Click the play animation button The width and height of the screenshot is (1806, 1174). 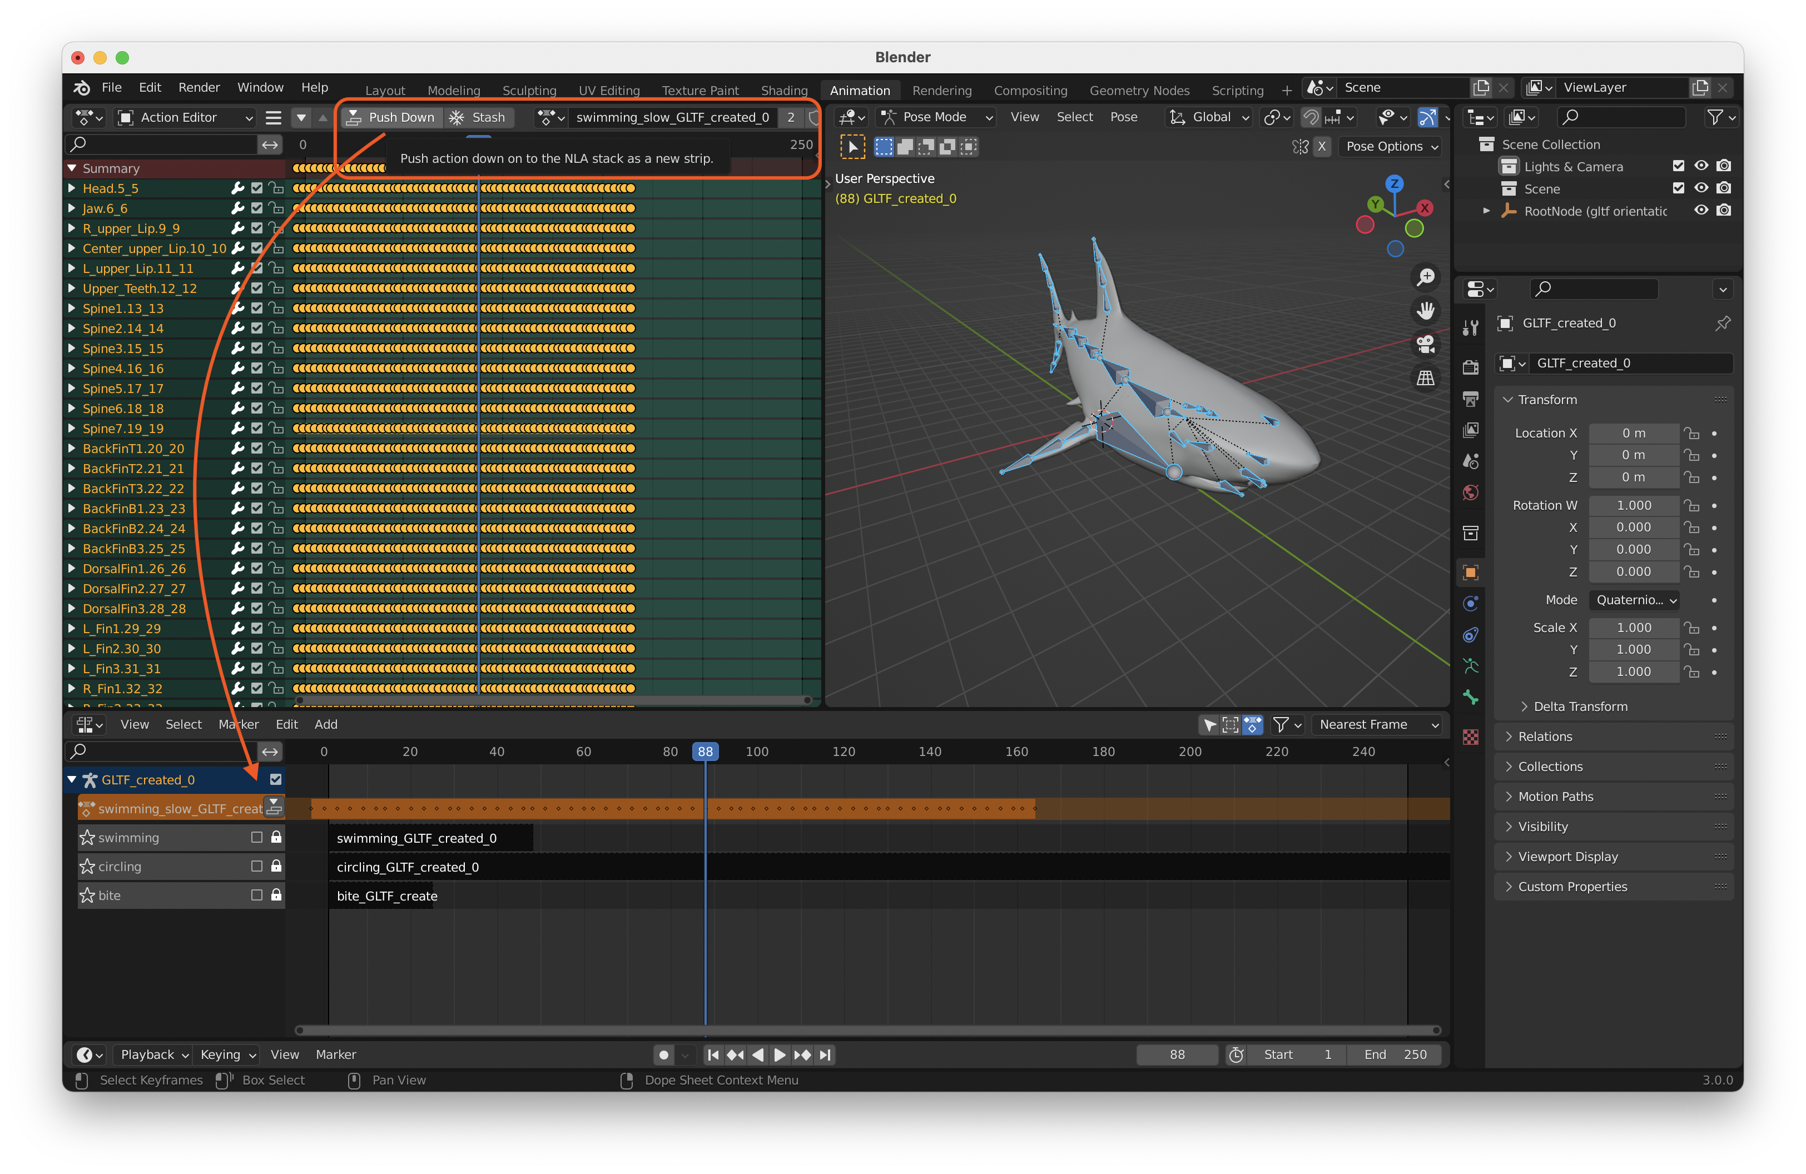tap(780, 1054)
